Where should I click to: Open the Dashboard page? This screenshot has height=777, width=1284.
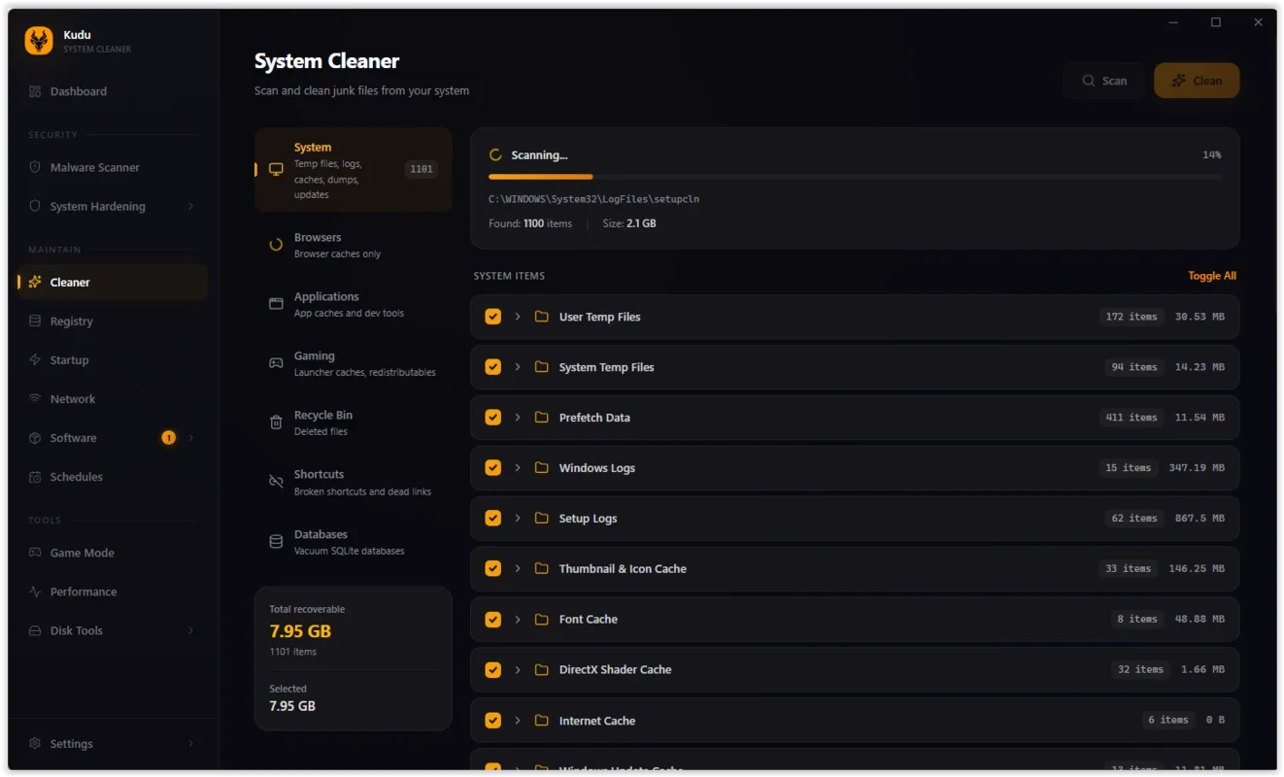pos(79,91)
